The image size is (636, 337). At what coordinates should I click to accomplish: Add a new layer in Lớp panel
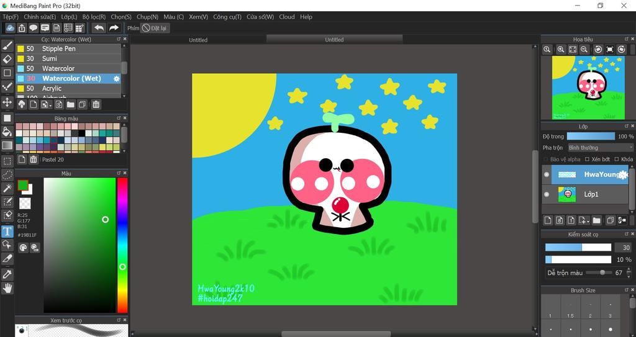click(x=548, y=220)
